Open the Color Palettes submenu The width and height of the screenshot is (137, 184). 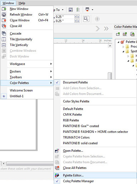27,83
